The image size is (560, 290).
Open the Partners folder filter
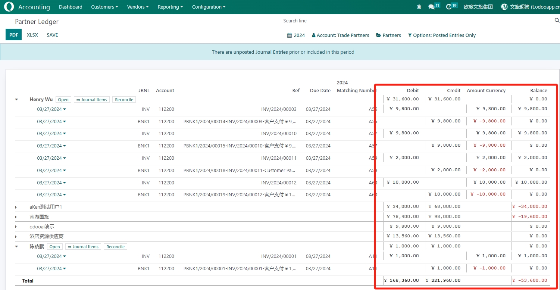pyautogui.click(x=388, y=35)
